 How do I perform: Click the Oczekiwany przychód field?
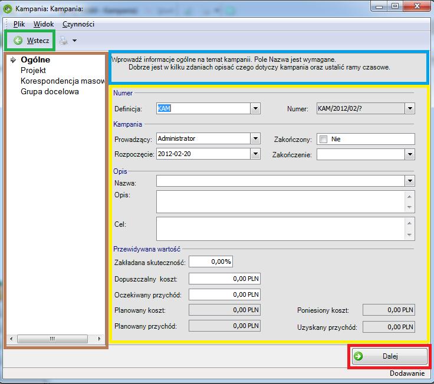coord(225,294)
